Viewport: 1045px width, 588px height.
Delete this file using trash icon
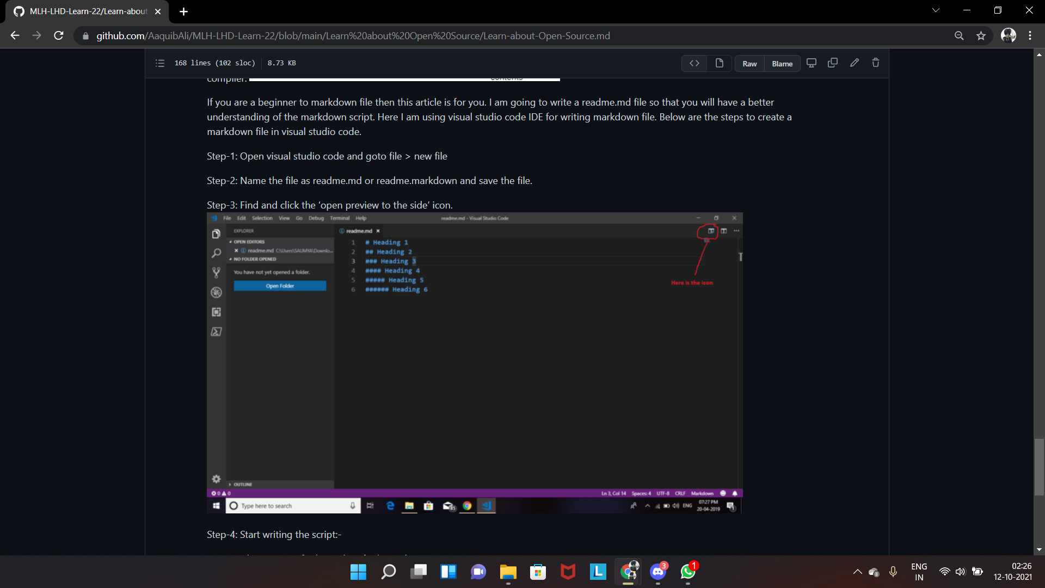[876, 63]
